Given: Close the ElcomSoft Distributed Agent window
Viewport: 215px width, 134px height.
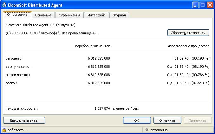Looking at the screenshot, I should click(x=210, y=5).
